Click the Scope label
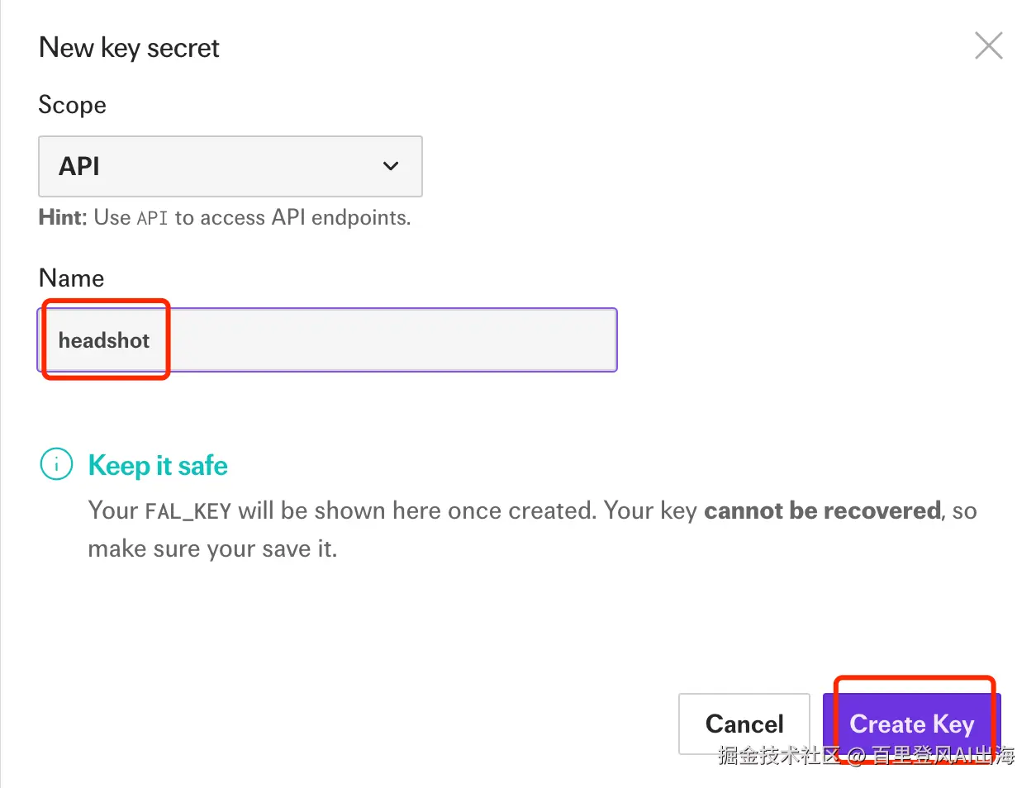The image size is (1036, 788). 73,105
